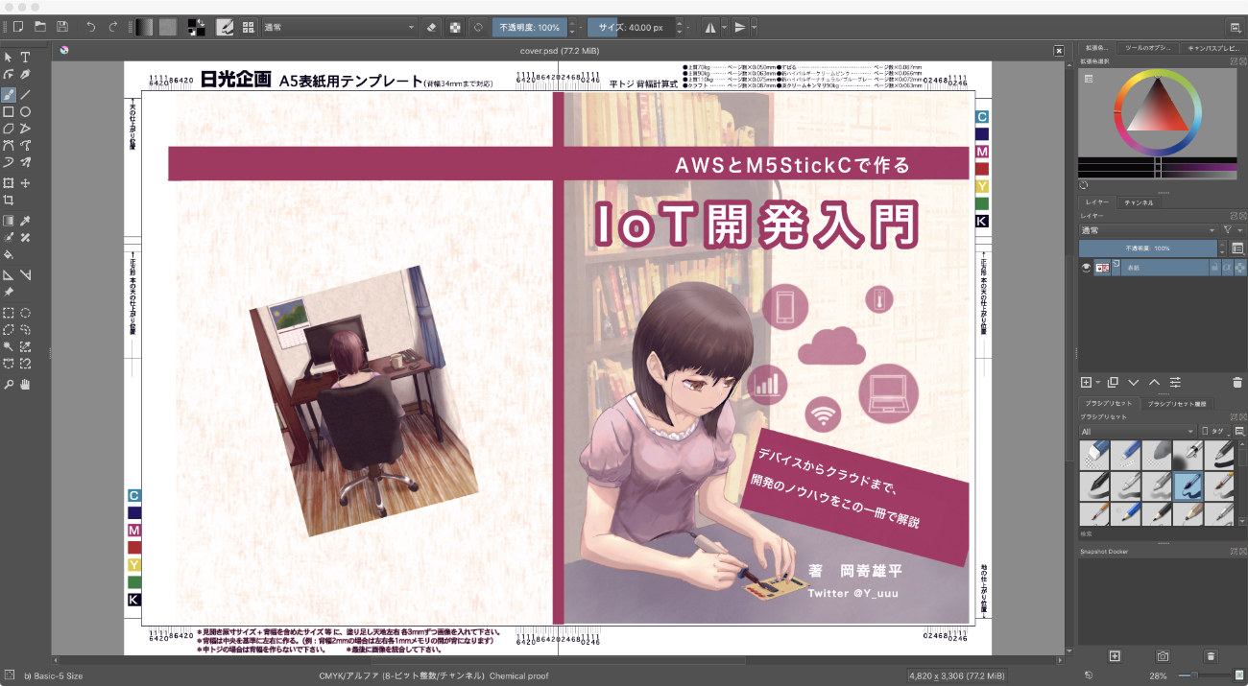Select the Rectangular Selection tool
The image size is (1248, 686).
point(9,313)
